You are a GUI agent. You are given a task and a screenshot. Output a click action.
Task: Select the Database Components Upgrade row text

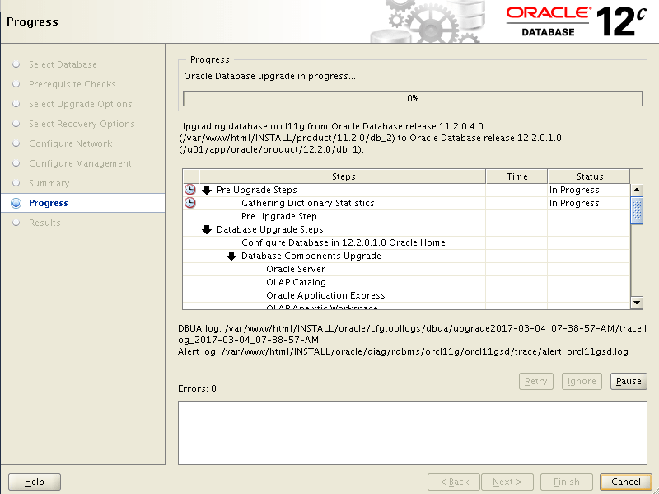[x=311, y=256]
